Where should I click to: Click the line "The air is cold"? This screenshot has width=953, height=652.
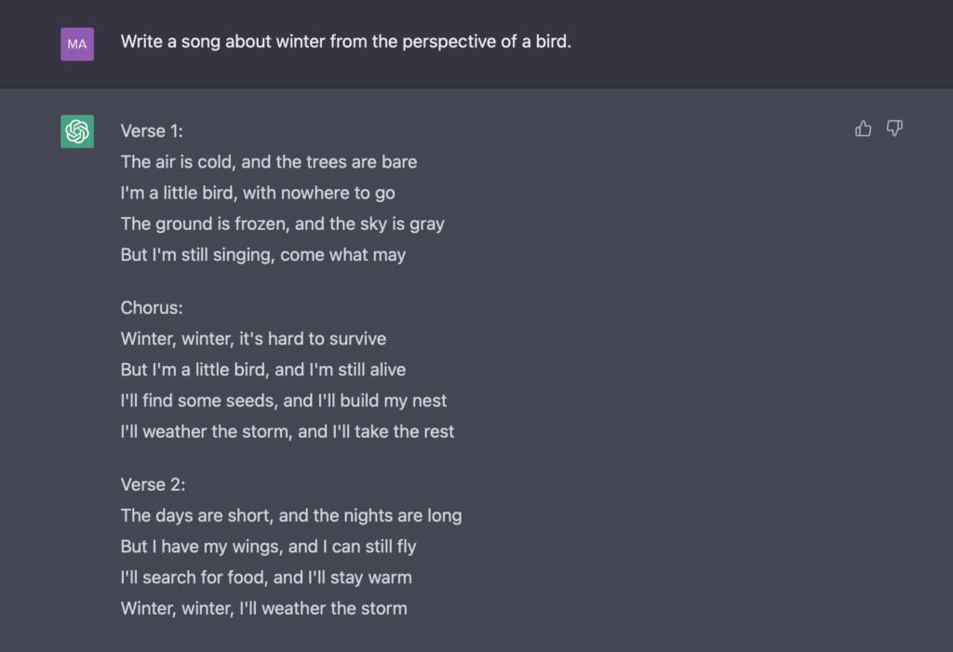point(268,162)
